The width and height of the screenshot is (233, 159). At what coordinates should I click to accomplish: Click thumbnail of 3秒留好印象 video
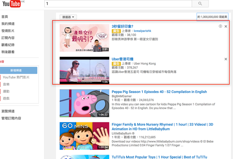click(x=84, y=38)
